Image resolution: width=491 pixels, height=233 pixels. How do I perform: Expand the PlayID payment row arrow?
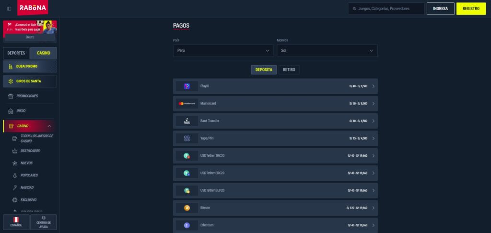point(373,86)
